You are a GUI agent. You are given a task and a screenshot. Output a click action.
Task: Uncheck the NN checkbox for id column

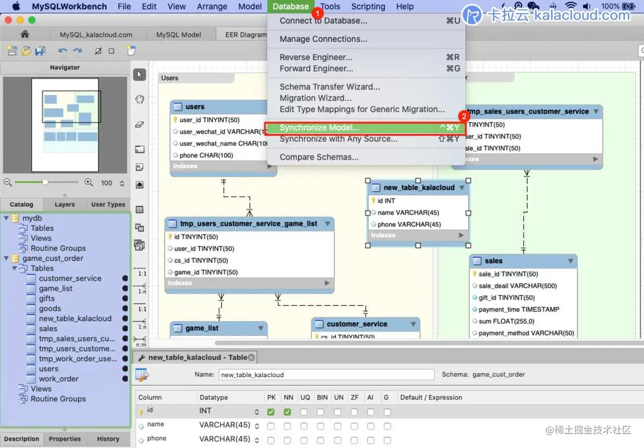288,412
